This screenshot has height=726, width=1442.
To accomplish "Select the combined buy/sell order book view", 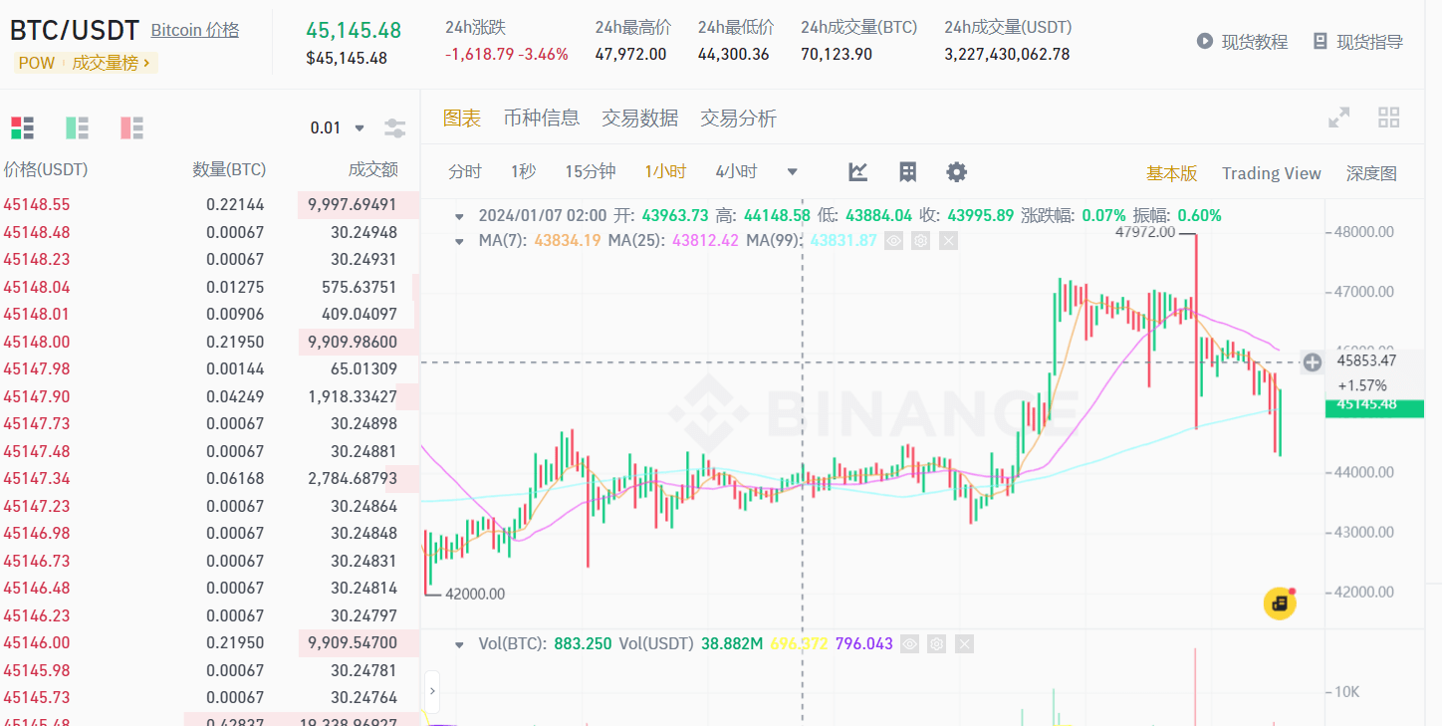I will pyautogui.click(x=22, y=127).
